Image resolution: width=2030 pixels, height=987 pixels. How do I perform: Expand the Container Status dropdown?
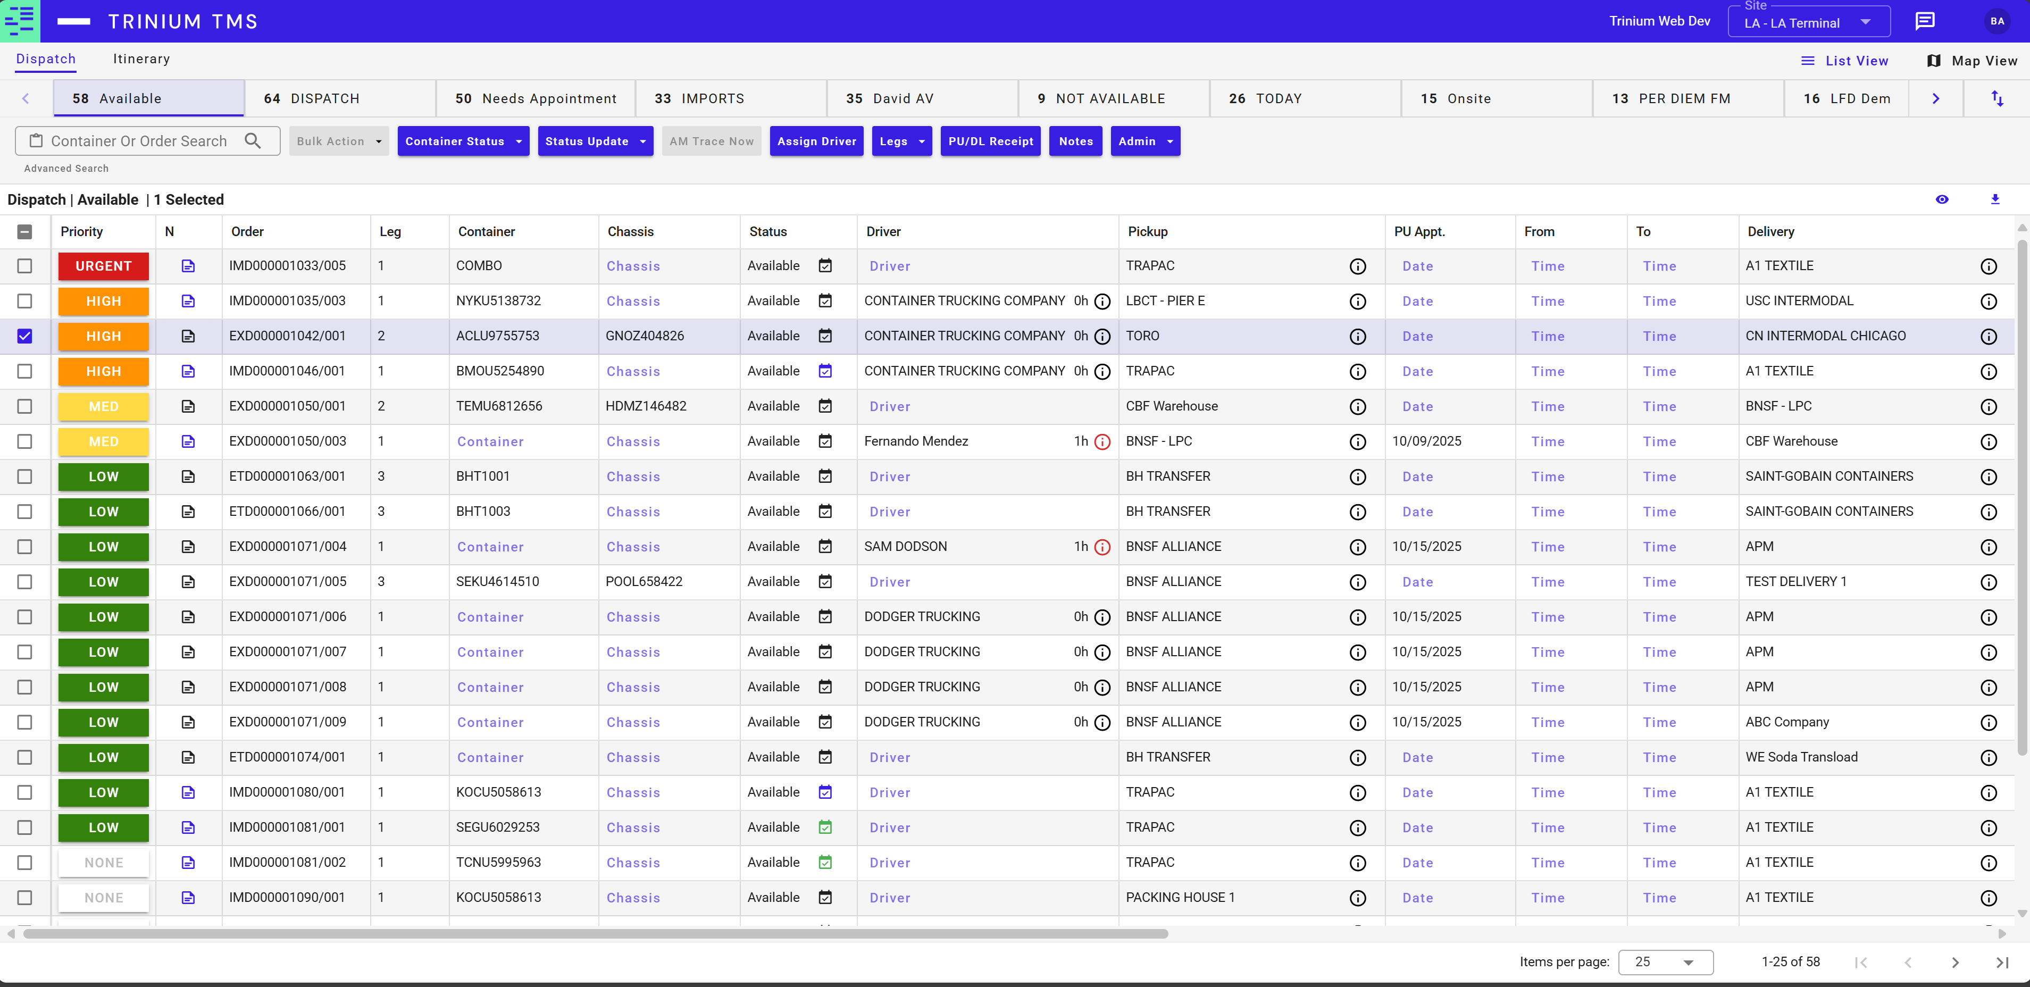(463, 141)
